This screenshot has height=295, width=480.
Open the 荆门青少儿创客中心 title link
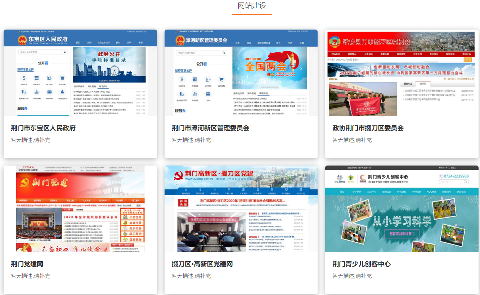(361, 264)
